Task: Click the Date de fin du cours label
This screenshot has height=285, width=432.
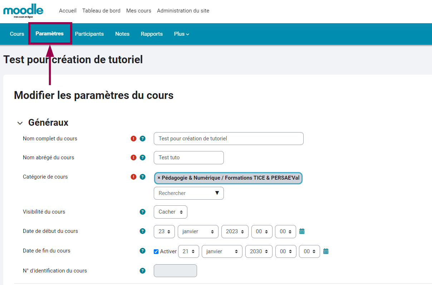Action: coord(46,251)
